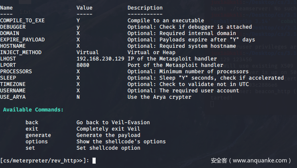Click the 'options' command name
This screenshot has height=168, width=297.
point(37,142)
